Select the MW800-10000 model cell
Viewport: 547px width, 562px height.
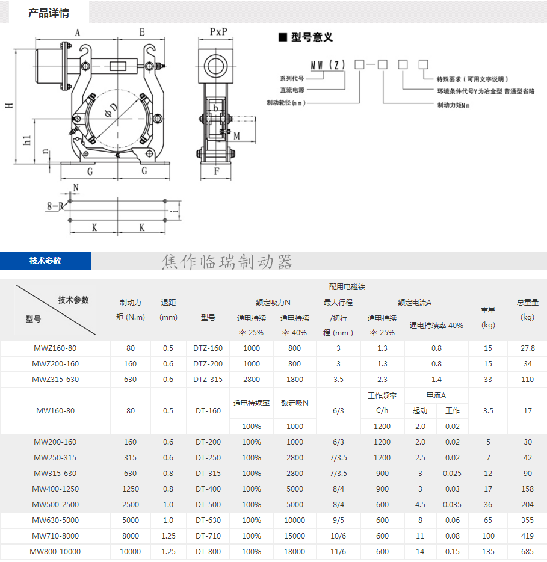click(x=55, y=552)
